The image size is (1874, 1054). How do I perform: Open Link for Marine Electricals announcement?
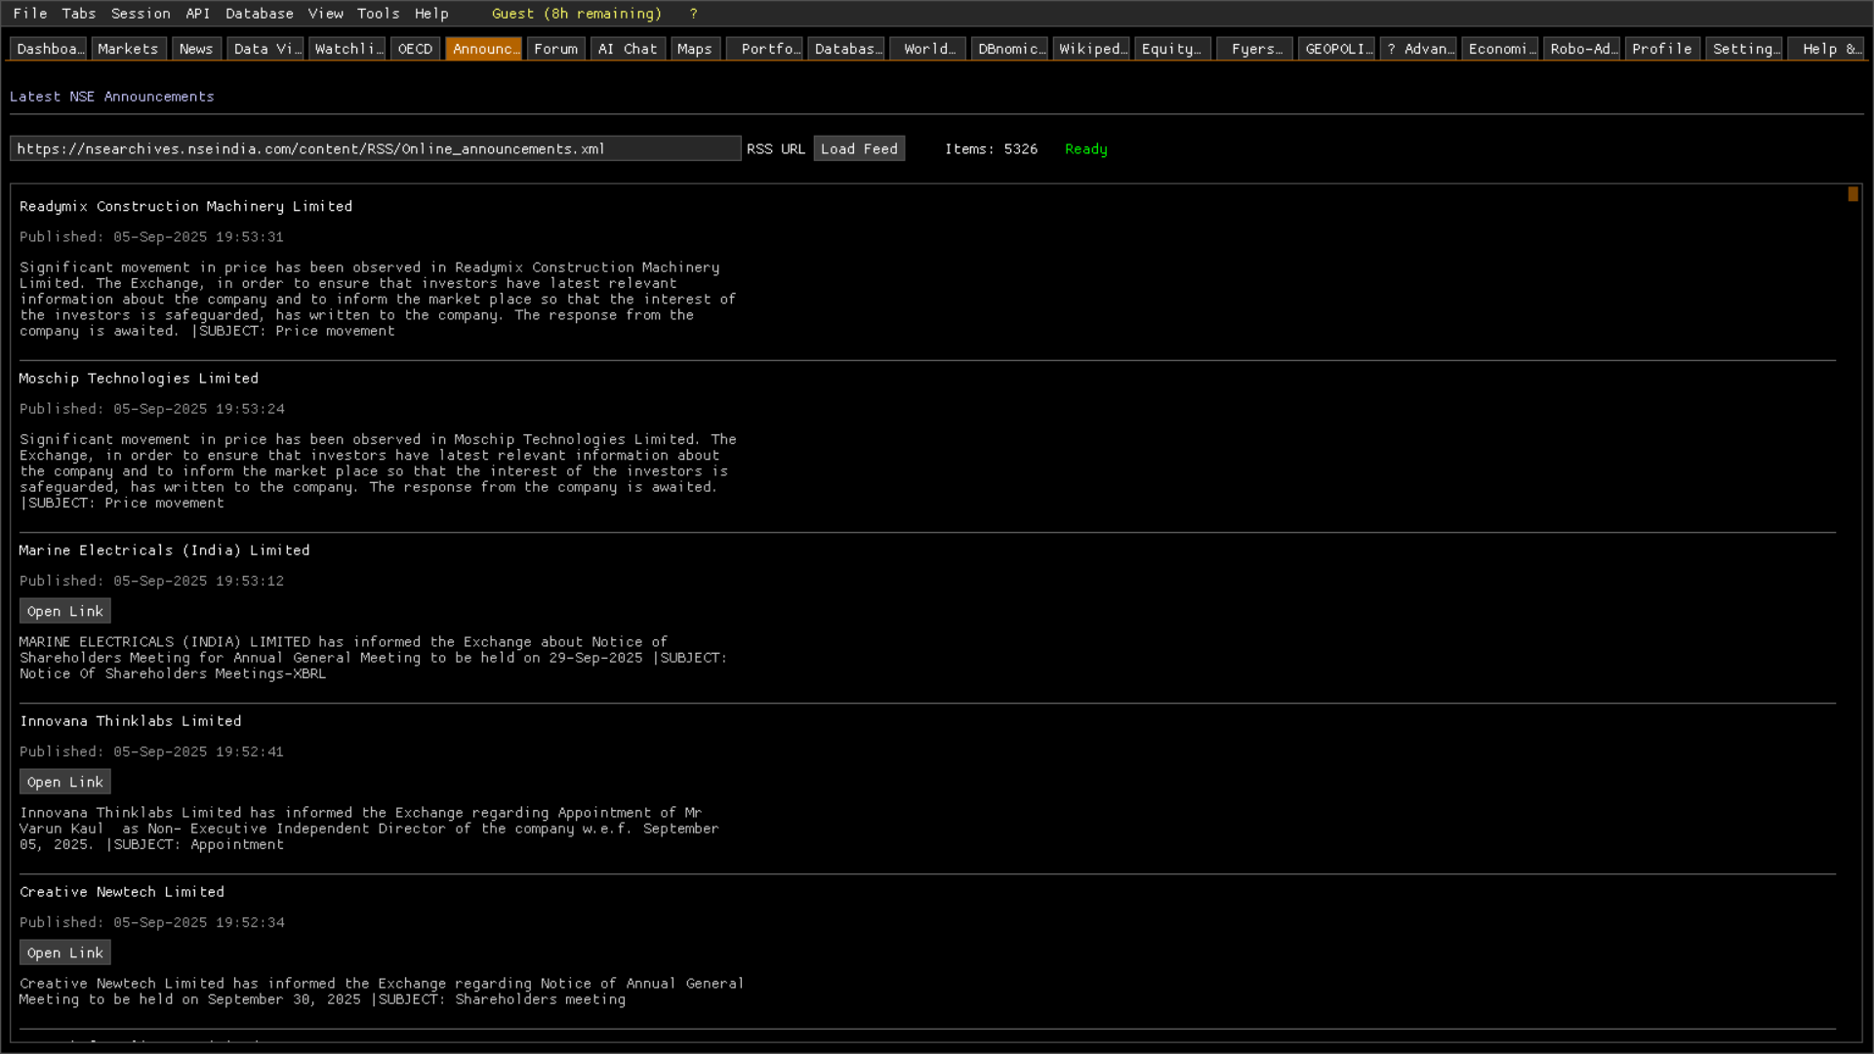pyautogui.click(x=64, y=612)
